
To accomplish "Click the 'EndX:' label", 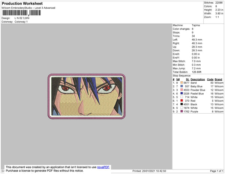I will (x=176, y=54).
